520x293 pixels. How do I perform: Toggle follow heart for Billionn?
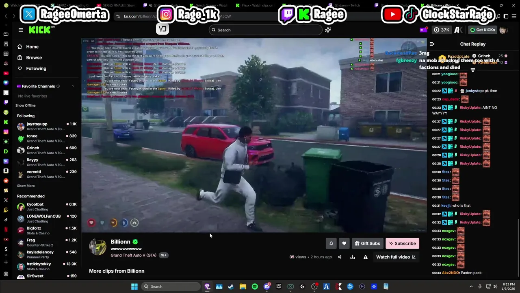point(344,243)
